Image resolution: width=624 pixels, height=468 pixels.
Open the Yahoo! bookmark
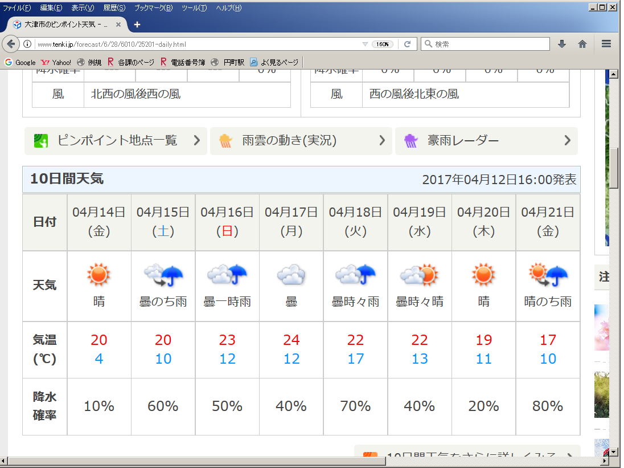[x=56, y=62]
